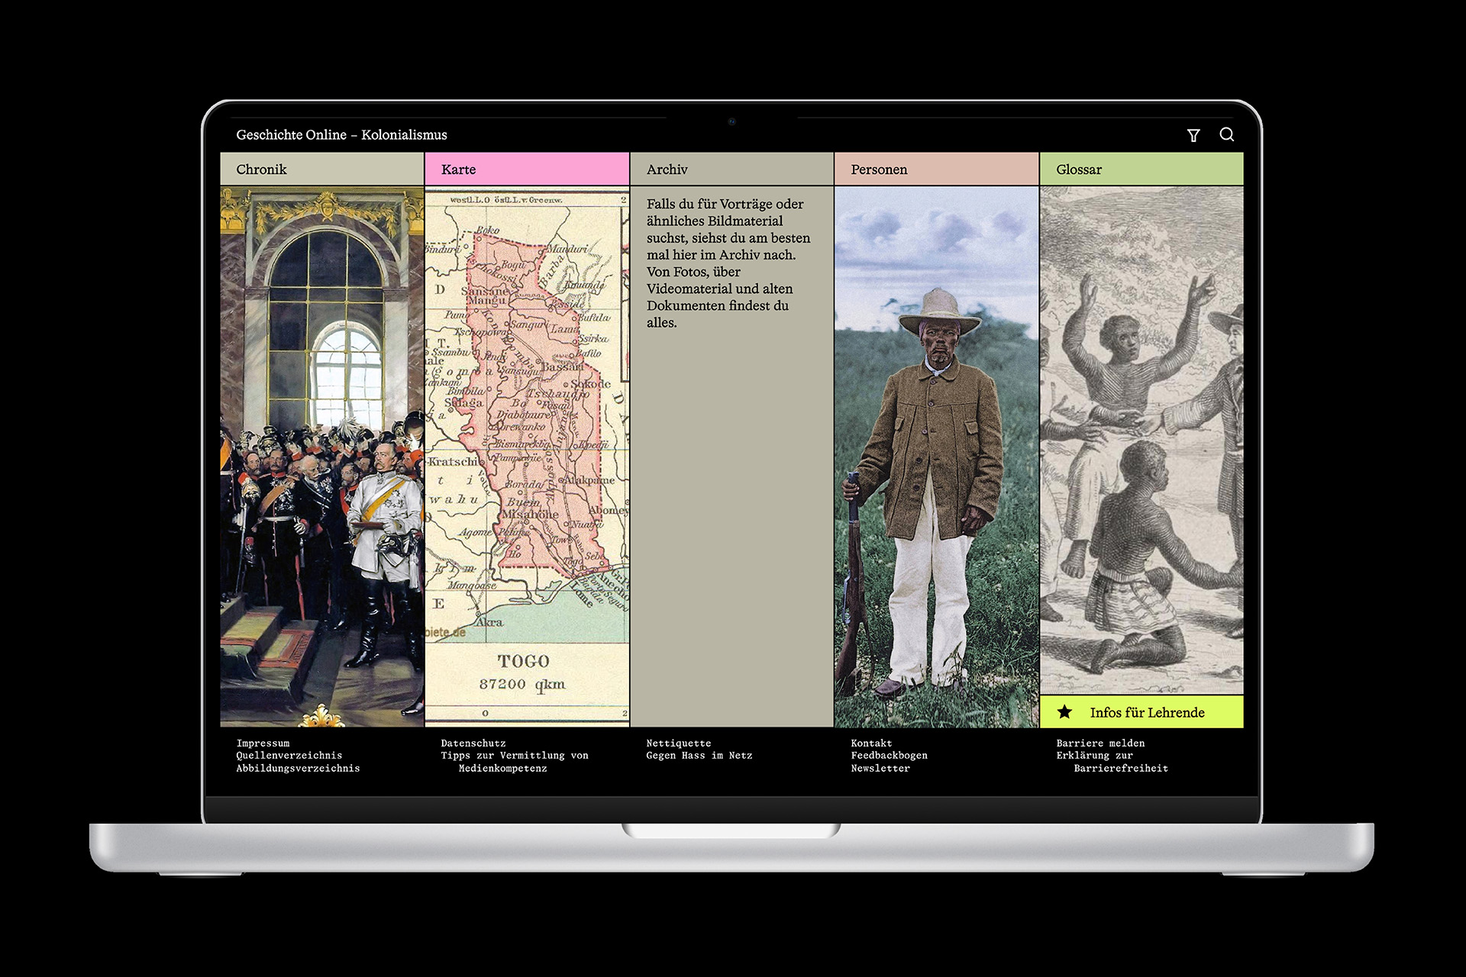Screen dimensions: 1466x977
Task: Click the portrait photo under Personen
Action: (x=936, y=456)
